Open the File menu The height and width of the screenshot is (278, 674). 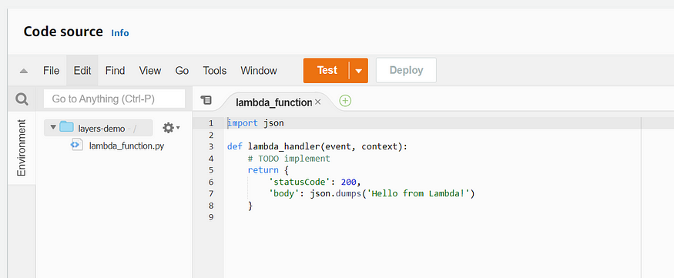[51, 71]
